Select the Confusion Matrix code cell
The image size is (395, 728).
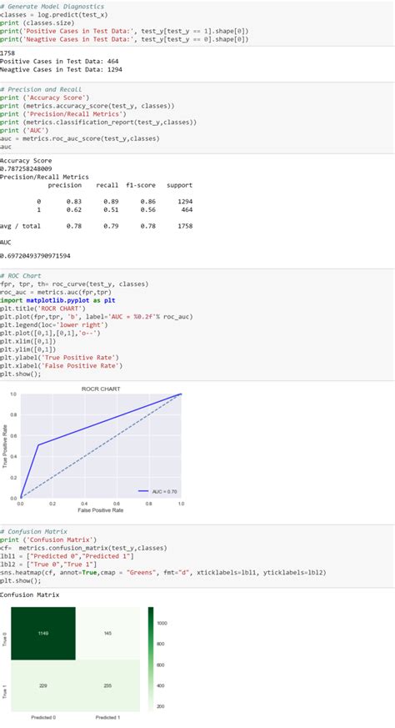pyautogui.click(x=197, y=556)
